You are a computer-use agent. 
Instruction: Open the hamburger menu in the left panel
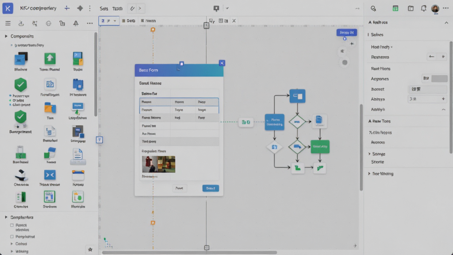8,23
